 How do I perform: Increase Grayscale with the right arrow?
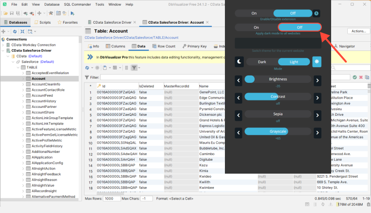point(317,133)
